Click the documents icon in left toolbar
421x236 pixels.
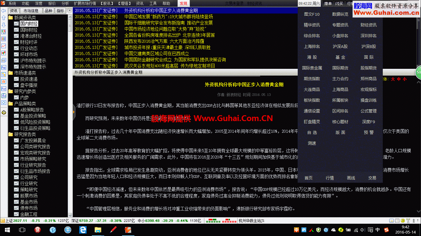point(3,60)
